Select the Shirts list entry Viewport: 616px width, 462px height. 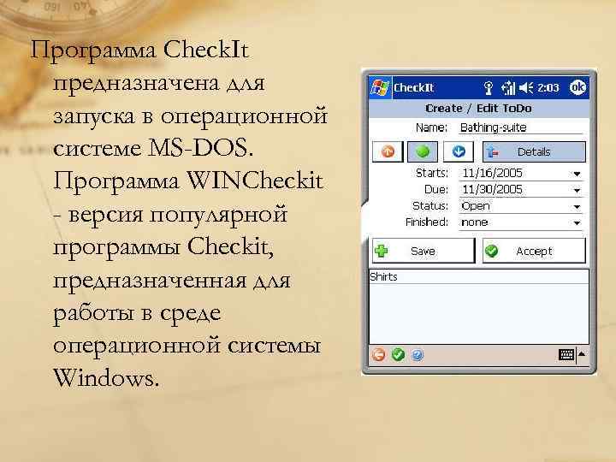click(x=478, y=277)
